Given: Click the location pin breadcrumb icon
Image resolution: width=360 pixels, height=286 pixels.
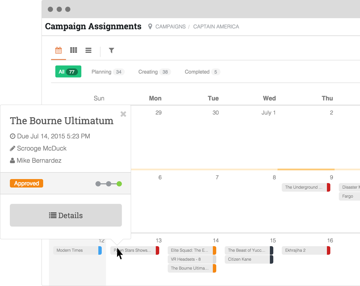Looking at the screenshot, I should [150, 27].
